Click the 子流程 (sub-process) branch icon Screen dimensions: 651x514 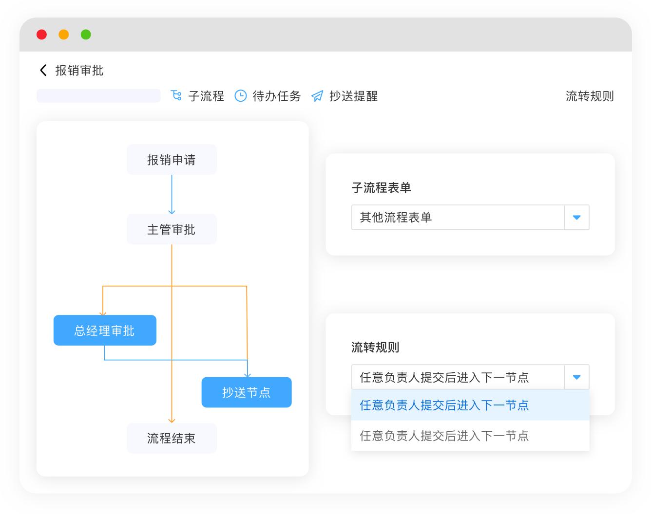coord(176,96)
